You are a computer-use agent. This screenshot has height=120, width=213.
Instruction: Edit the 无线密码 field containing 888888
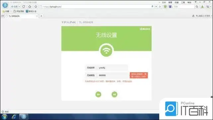pos(112,75)
